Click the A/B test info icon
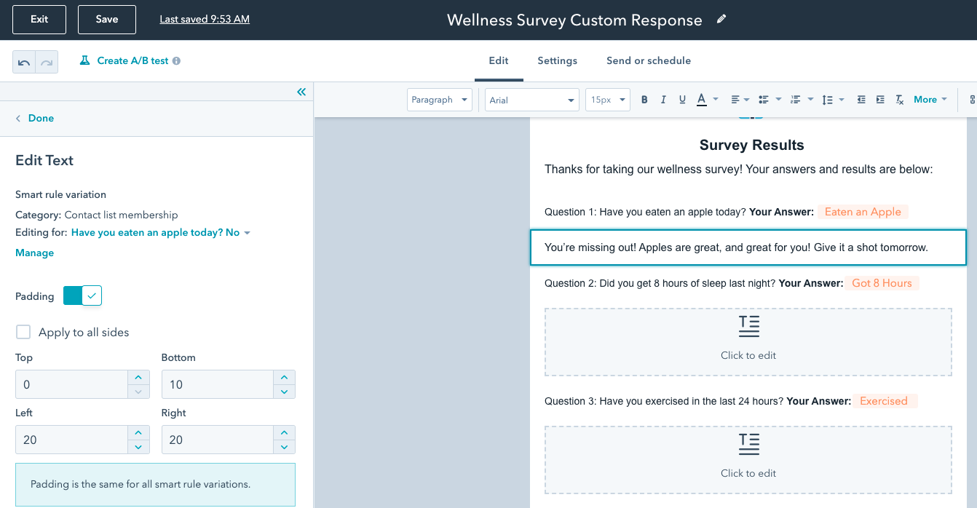The width and height of the screenshot is (977, 508). 176,61
